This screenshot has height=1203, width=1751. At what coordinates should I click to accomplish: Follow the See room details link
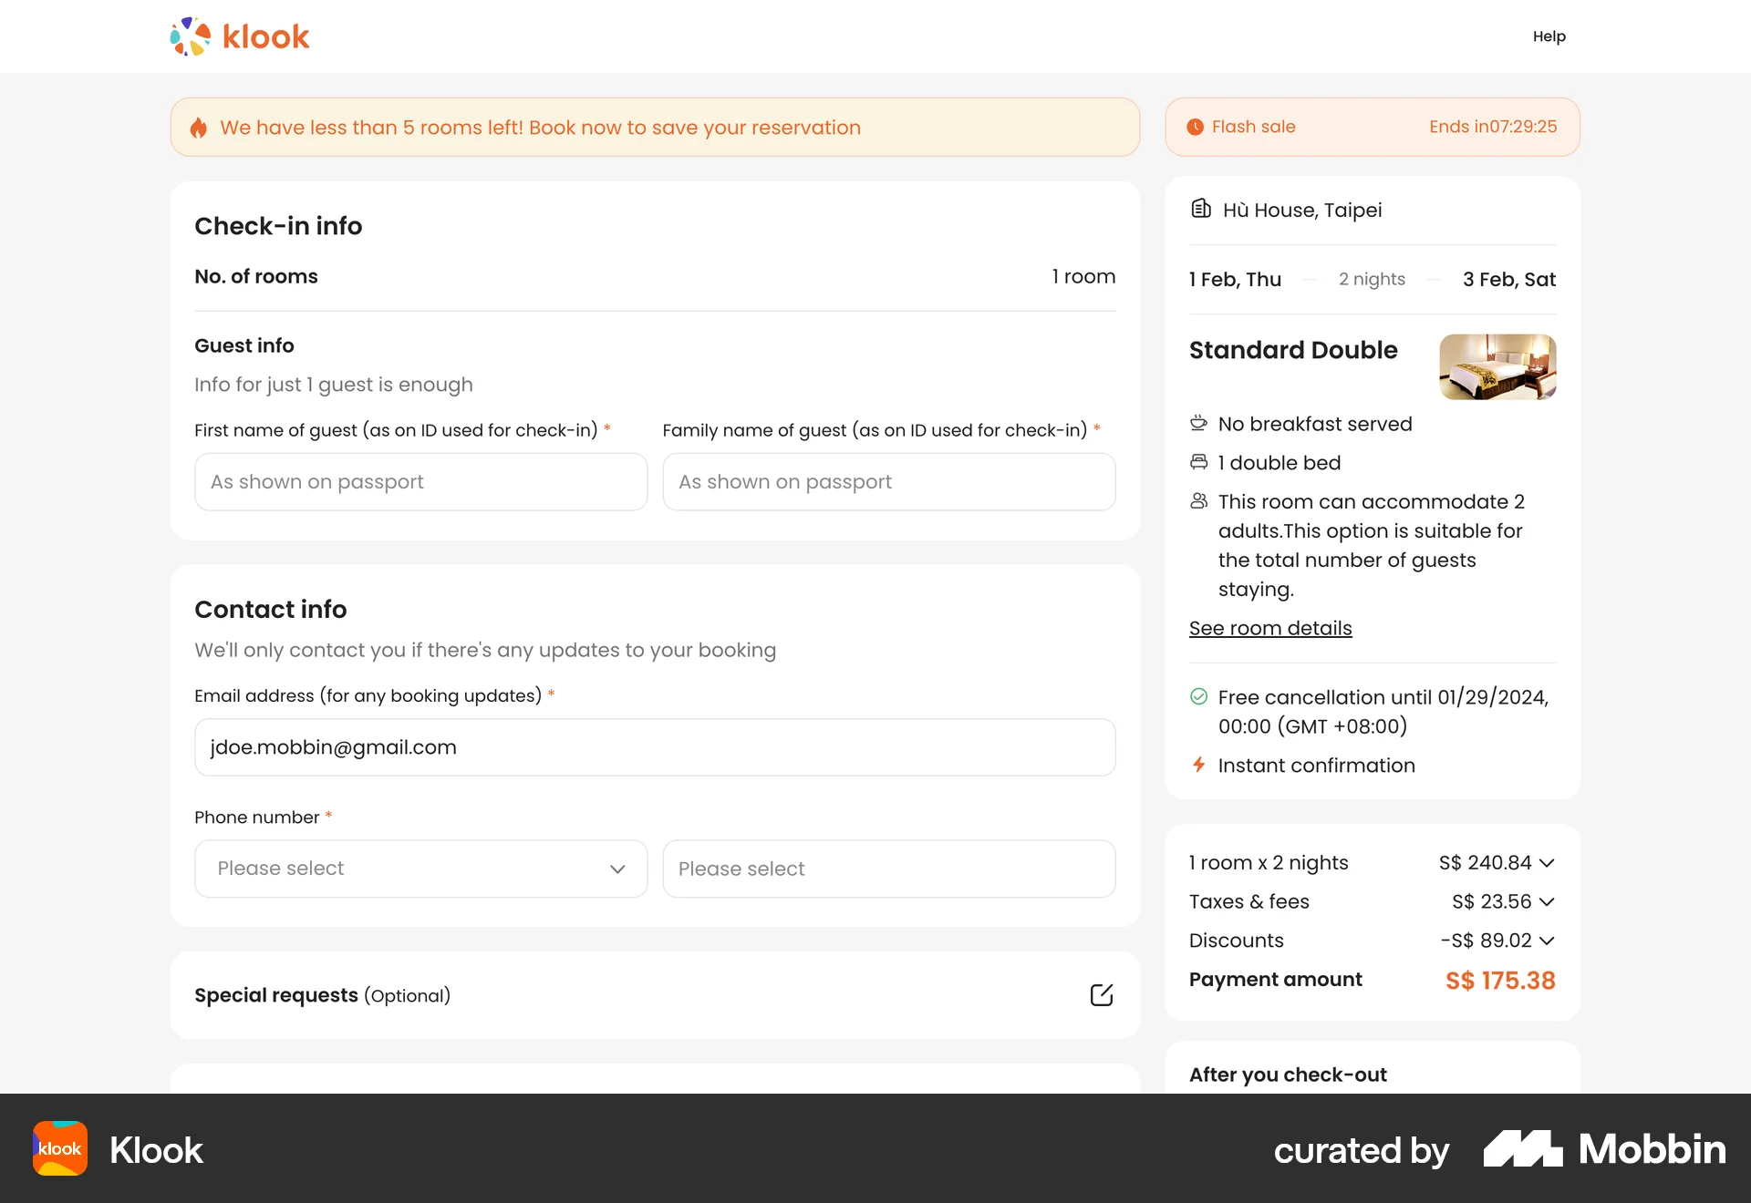(1269, 628)
